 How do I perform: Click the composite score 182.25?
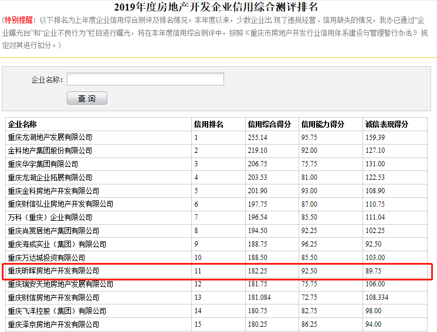[258, 271]
